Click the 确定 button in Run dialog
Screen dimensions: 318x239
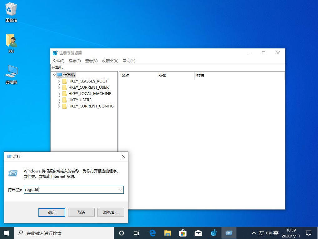(52, 212)
